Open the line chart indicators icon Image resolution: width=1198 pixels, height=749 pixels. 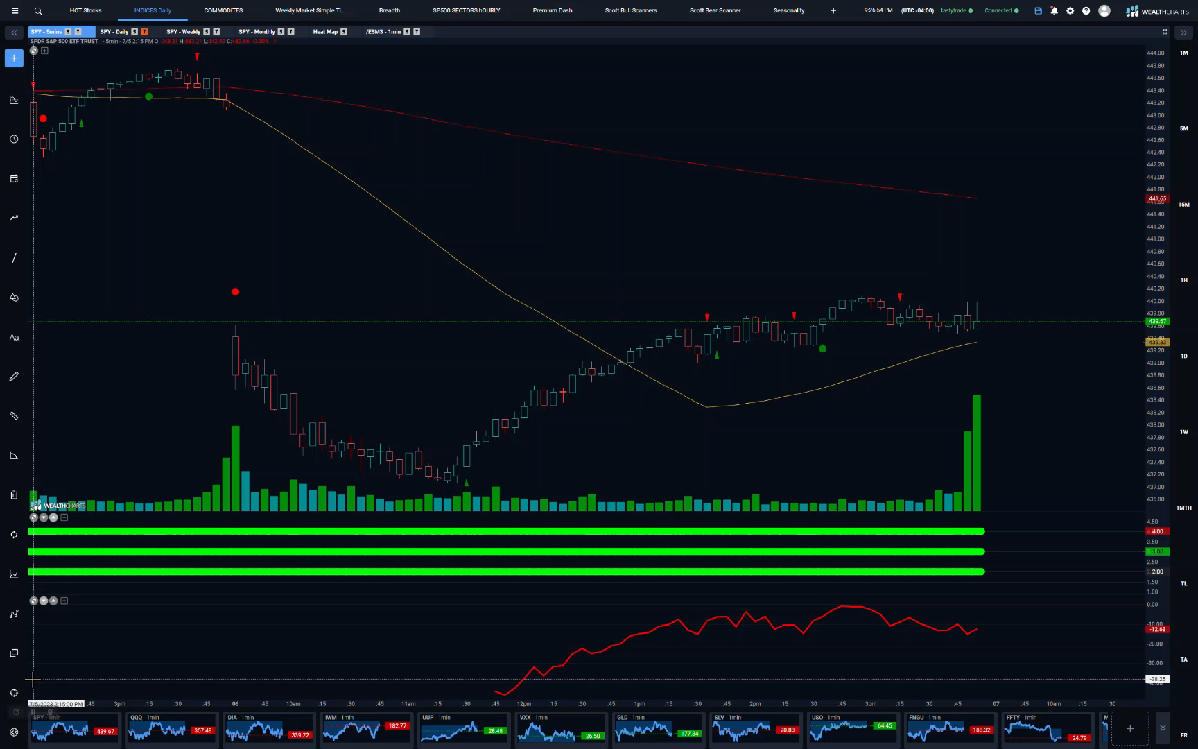(14, 574)
